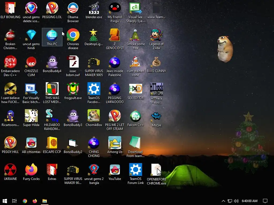The image size is (274, 205).
Task: Launch Chrome from the taskbar
Action: pos(25,201)
